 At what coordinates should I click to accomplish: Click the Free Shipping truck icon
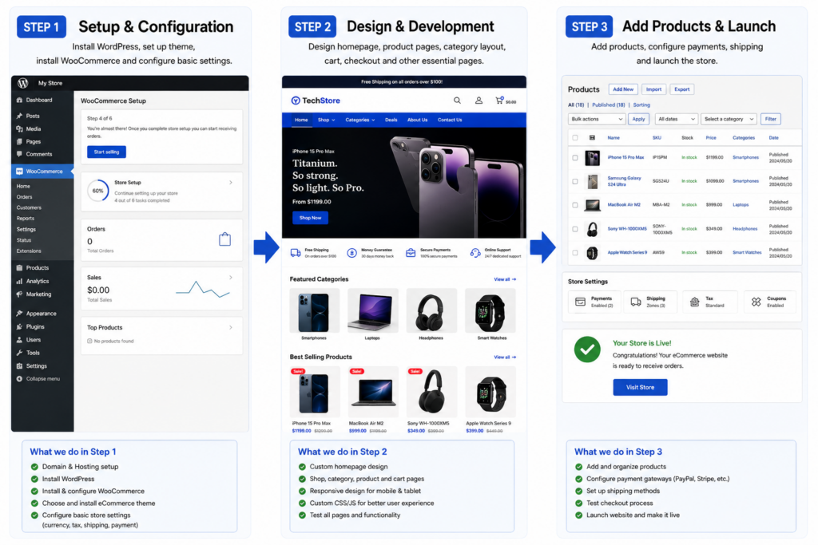(x=296, y=253)
